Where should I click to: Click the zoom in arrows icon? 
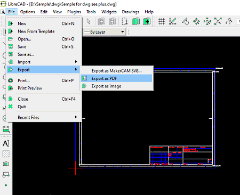(x=196, y=21)
